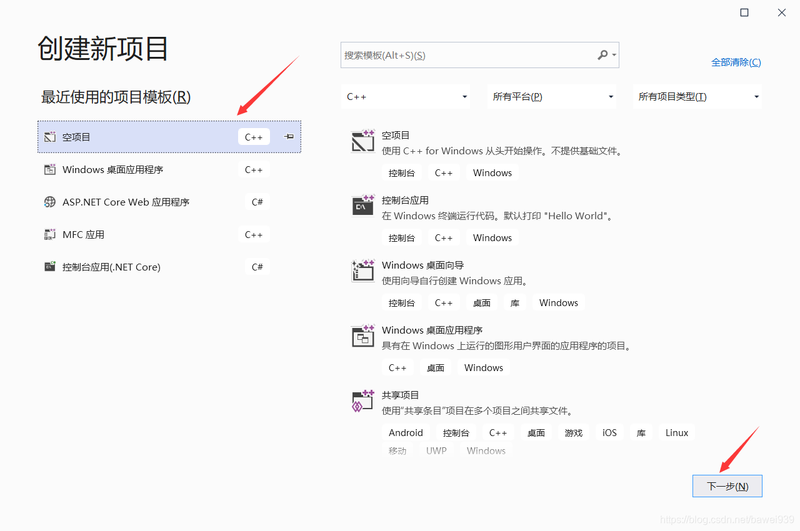Click the C# tag on ASP.NET Core row

click(257, 202)
